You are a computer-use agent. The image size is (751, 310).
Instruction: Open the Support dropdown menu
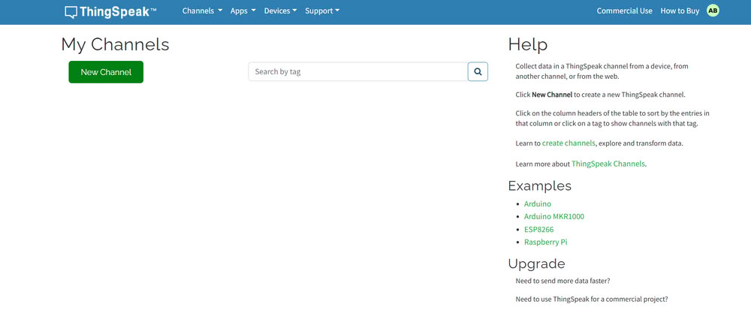(322, 11)
